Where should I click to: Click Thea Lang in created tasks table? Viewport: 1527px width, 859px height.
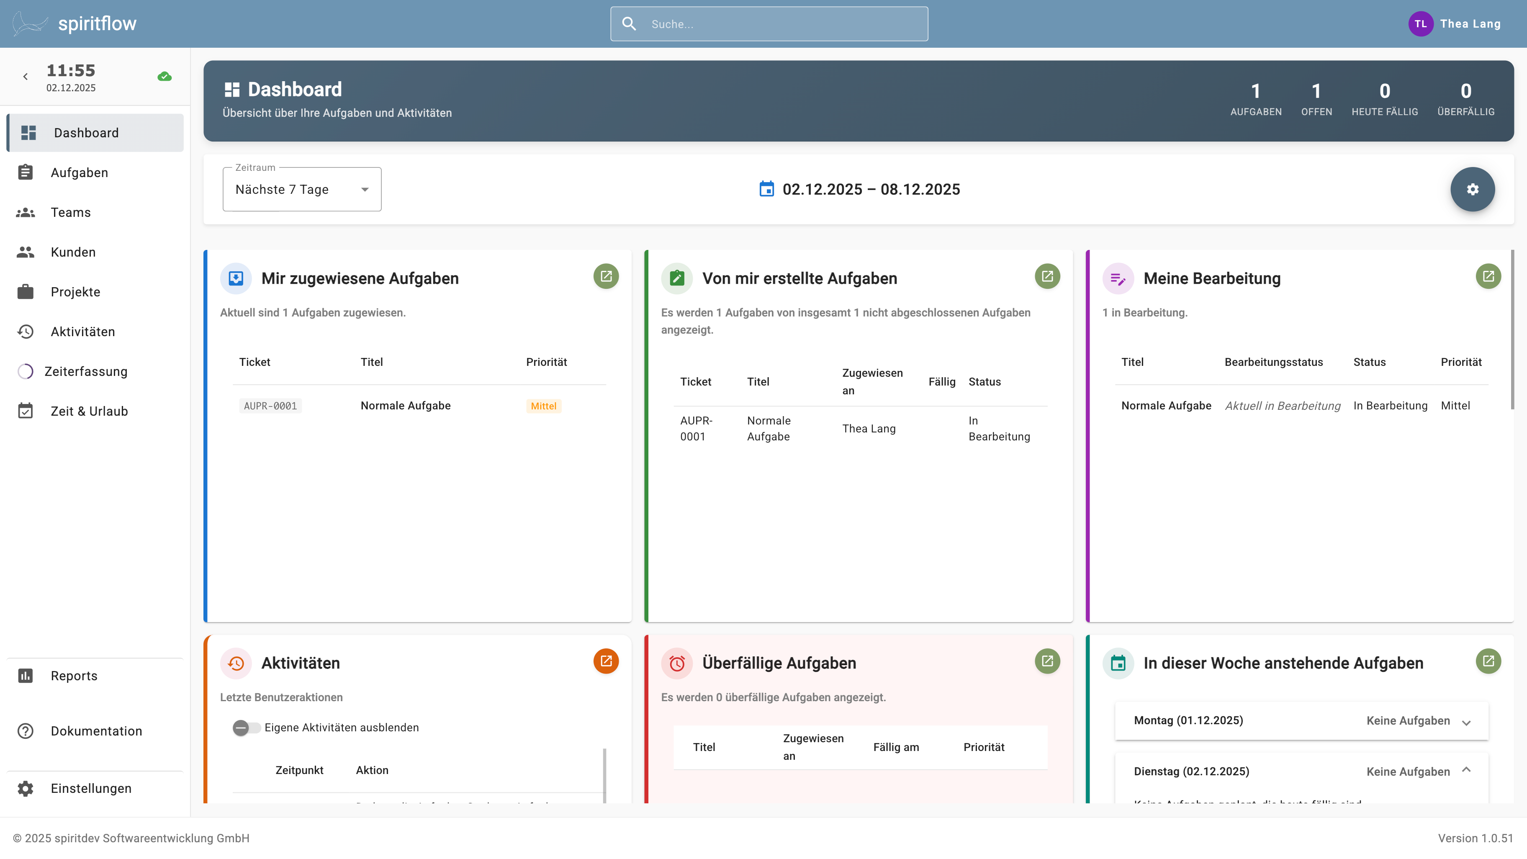[x=869, y=429]
